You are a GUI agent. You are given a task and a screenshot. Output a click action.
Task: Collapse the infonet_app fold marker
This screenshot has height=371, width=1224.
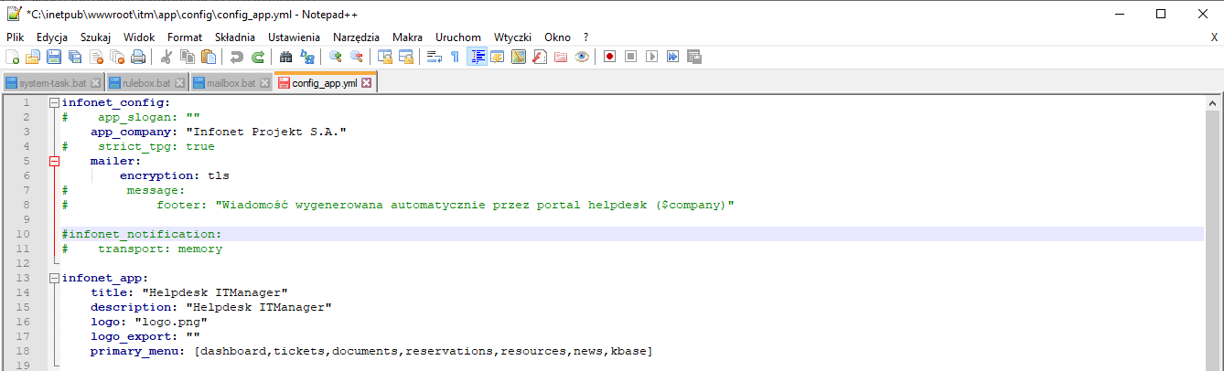(x=54, y=278)
